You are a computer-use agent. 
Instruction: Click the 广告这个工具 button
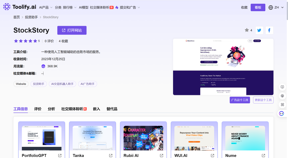click(x=240, y=100)
